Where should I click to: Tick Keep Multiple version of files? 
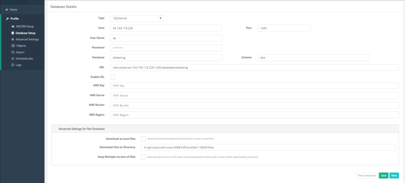click(144, 157)
